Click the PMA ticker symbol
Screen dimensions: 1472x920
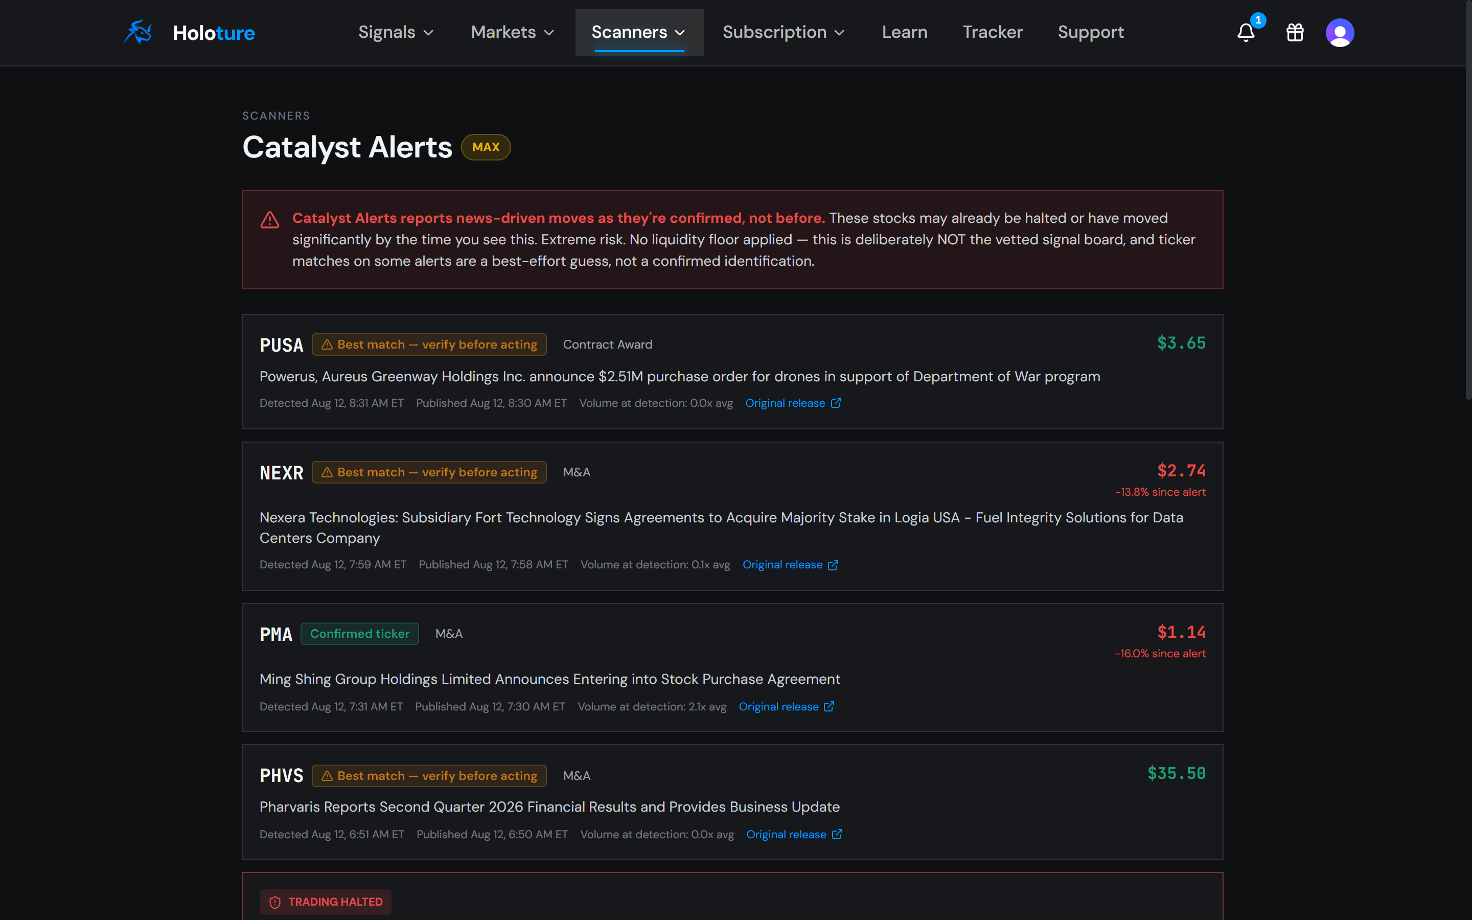coord(275,634)
